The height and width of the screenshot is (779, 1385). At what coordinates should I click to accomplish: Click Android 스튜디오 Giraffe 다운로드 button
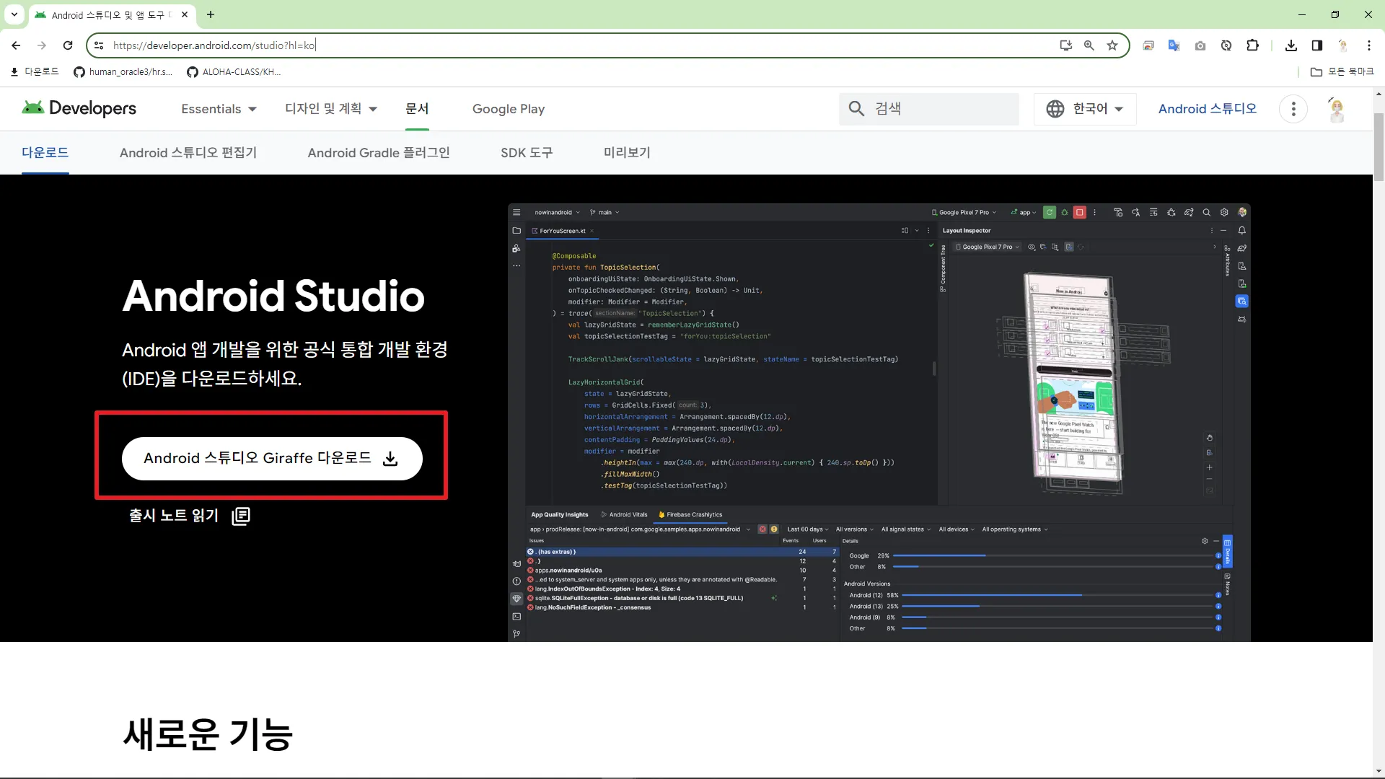(272, 459)
